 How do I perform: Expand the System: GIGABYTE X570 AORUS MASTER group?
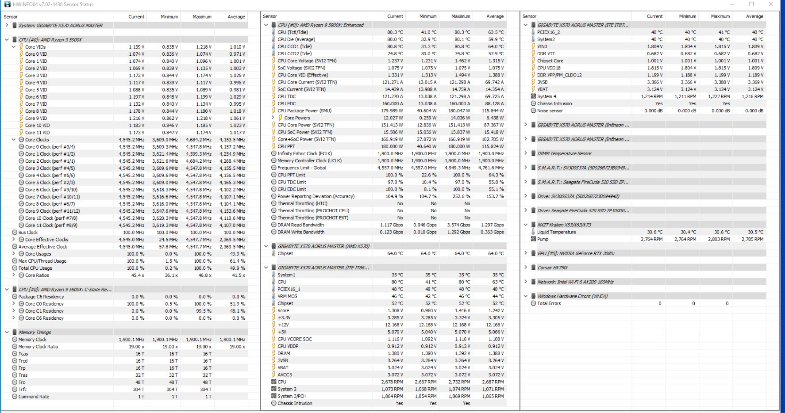pos(7,25)
